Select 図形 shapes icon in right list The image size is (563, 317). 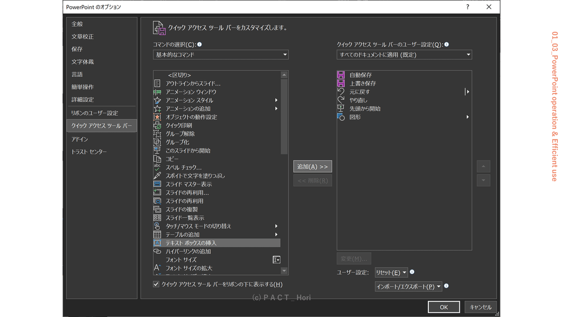[341, 117]
